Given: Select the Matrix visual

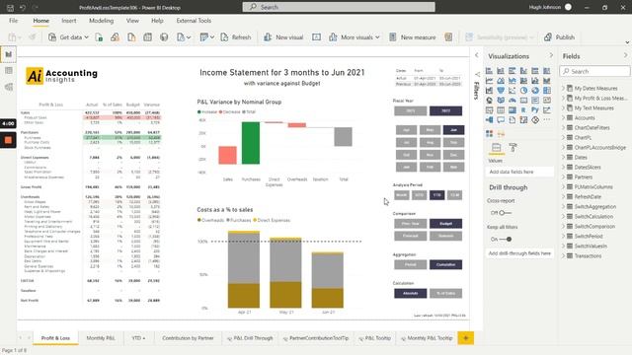Looking at the screenshot, I should click(512, 109).
